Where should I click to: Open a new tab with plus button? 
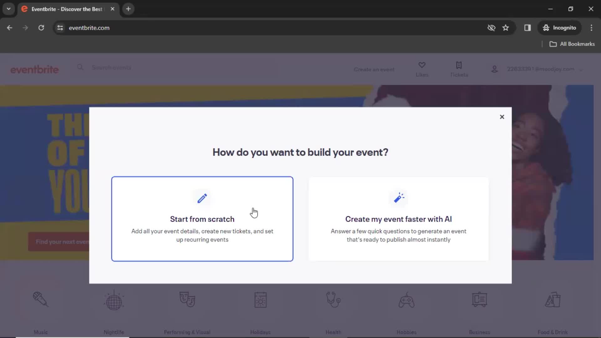128,9
